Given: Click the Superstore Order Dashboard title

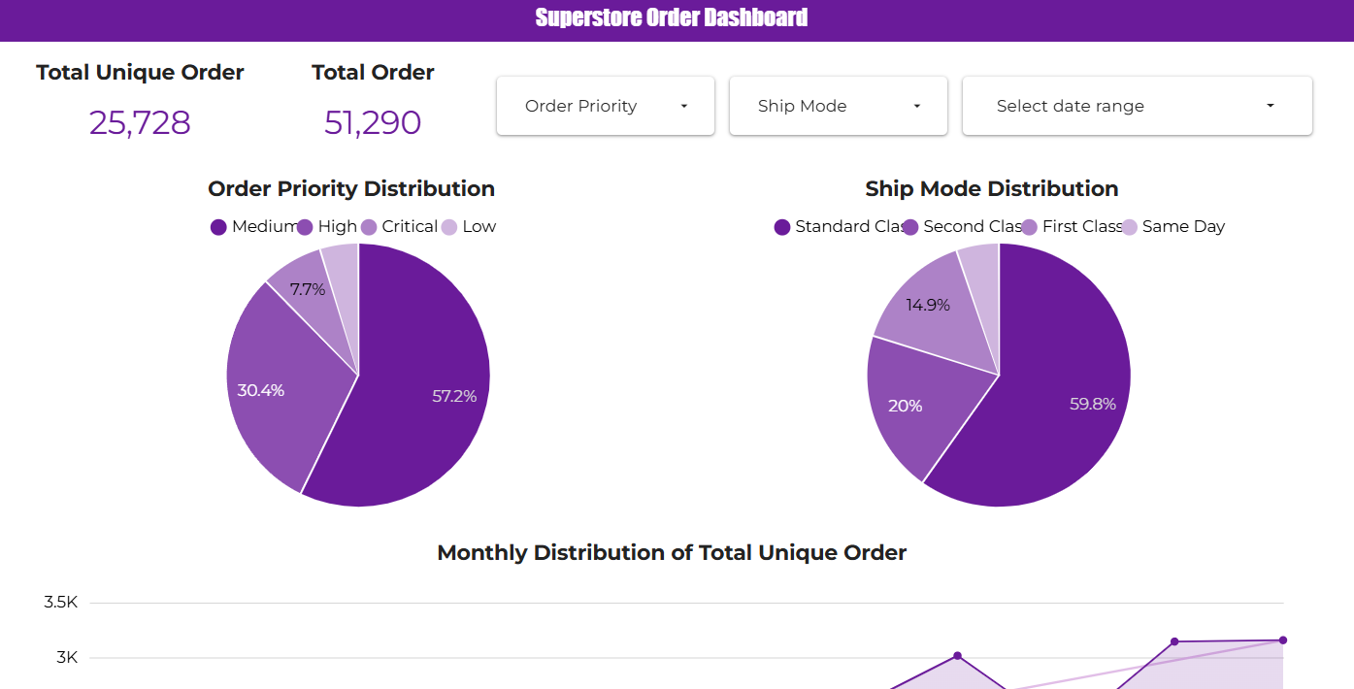Looking at the screenshot, I should point(671,17).
